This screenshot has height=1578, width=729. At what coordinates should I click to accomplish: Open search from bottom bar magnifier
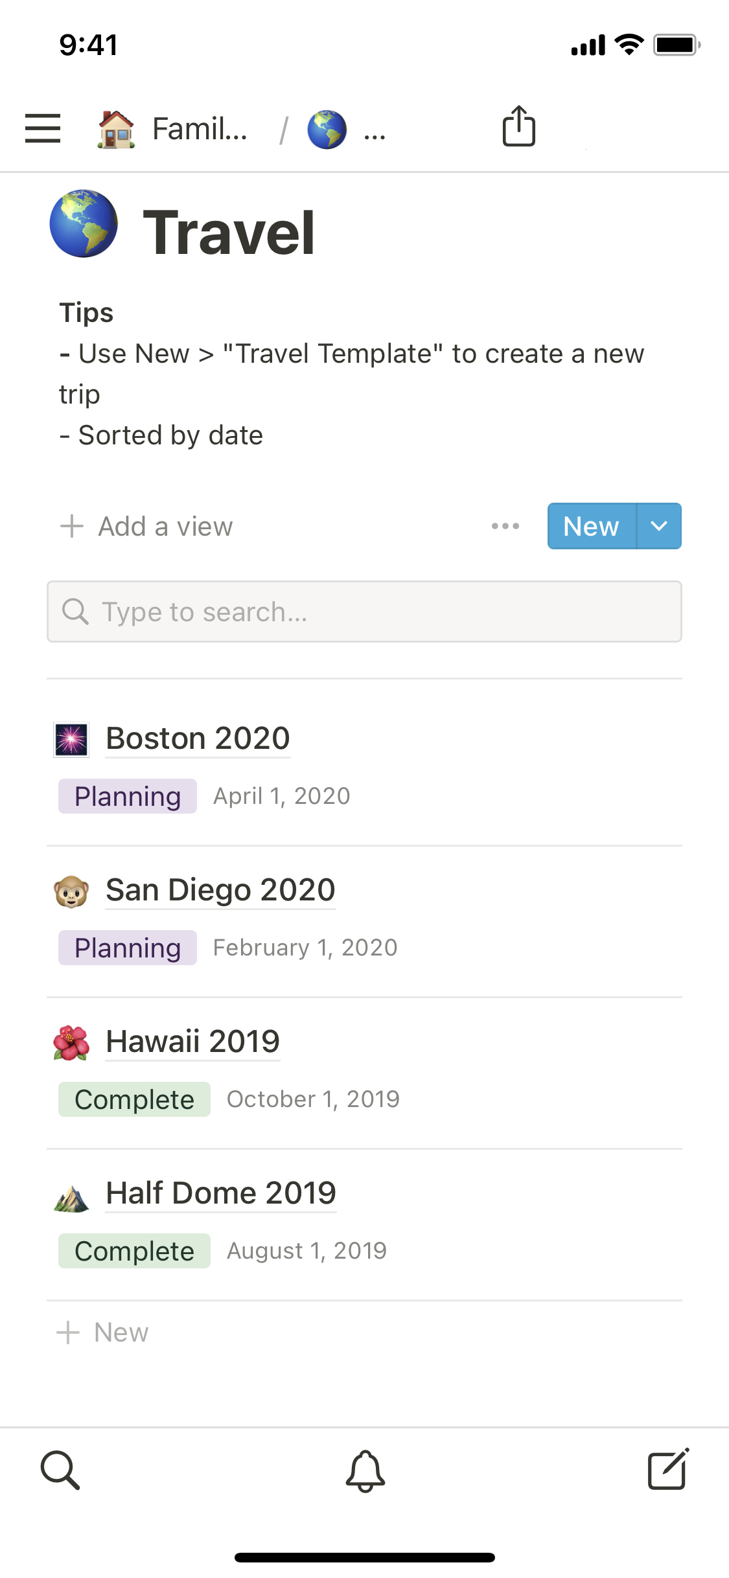60,1470
